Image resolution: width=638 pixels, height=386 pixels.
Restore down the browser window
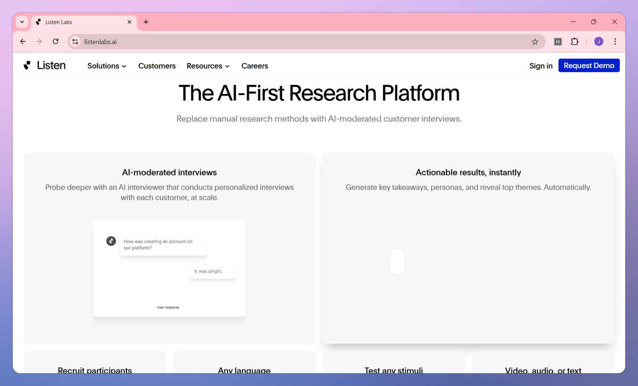[x=594, y=22]
